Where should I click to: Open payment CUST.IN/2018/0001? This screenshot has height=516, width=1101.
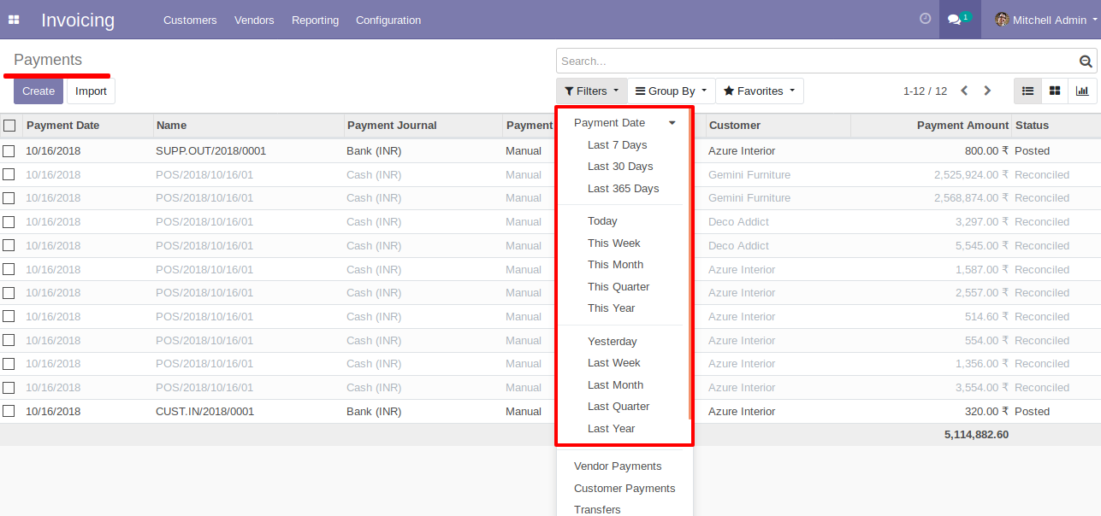205,411
